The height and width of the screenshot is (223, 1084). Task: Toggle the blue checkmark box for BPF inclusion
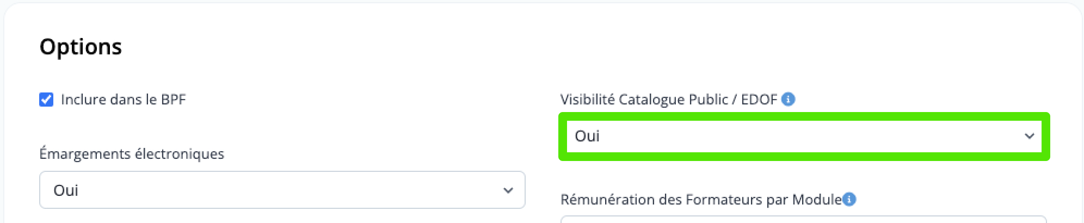click(46, 100)
